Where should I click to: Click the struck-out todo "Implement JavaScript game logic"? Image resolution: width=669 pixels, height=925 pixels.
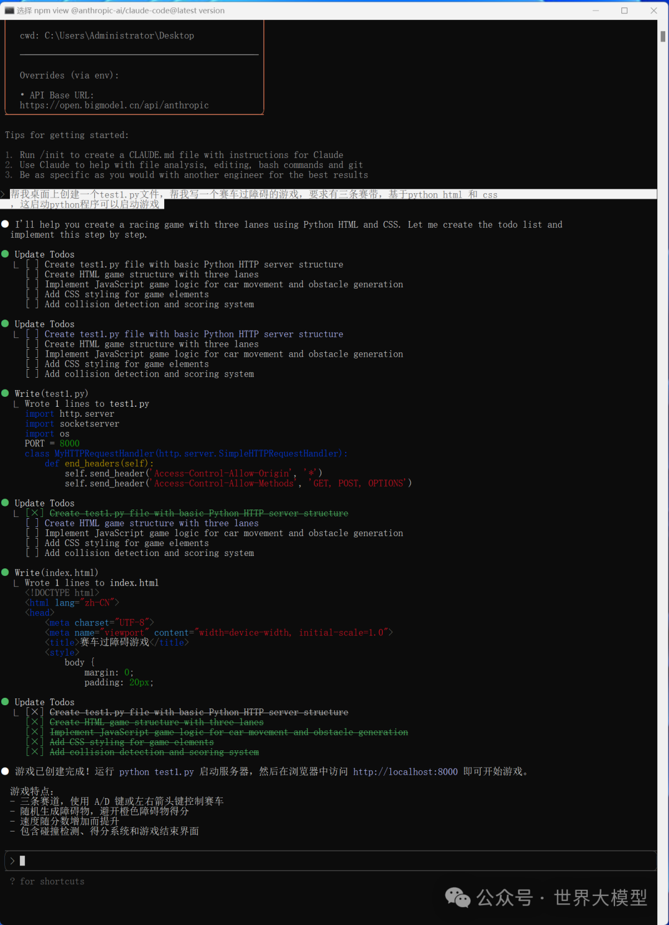click(229, 732)
